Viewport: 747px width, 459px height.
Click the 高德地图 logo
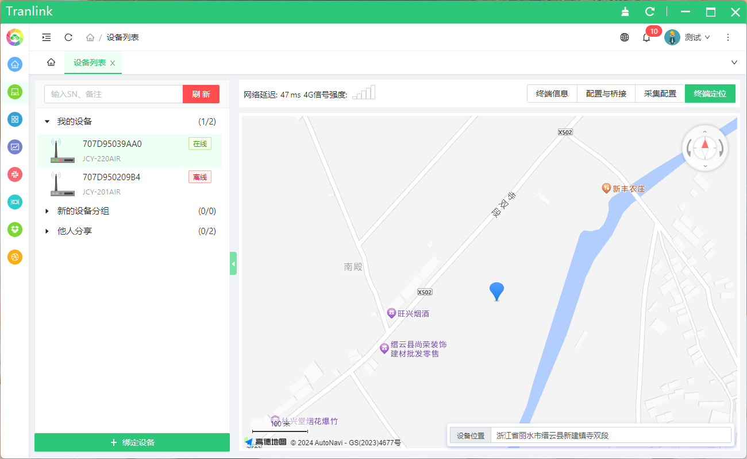click(x=265, y=442)
